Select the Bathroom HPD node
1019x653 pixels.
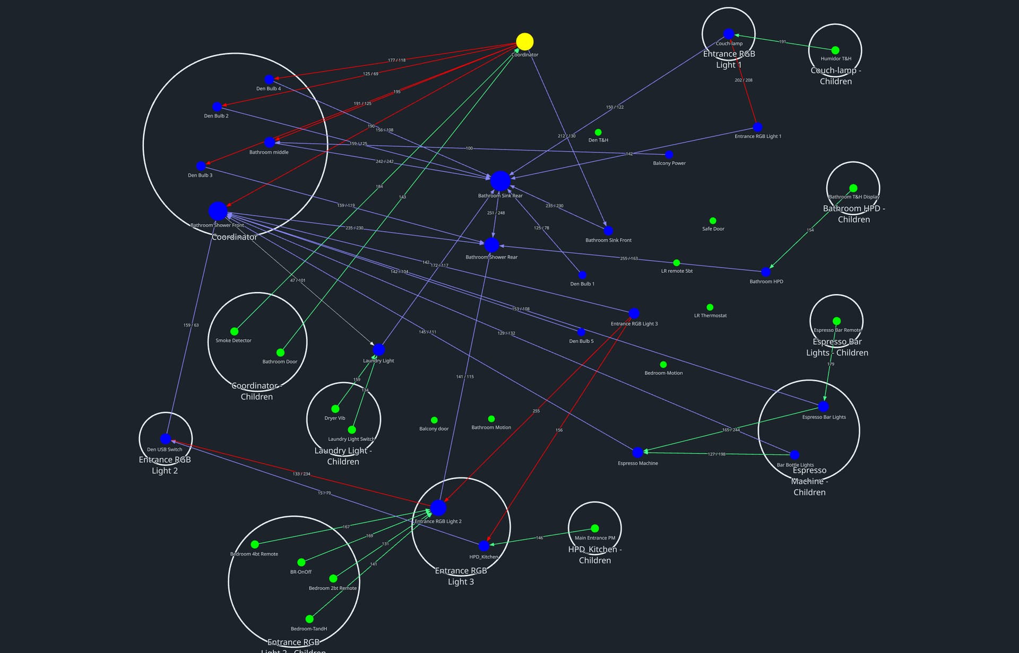pos(766,272)
